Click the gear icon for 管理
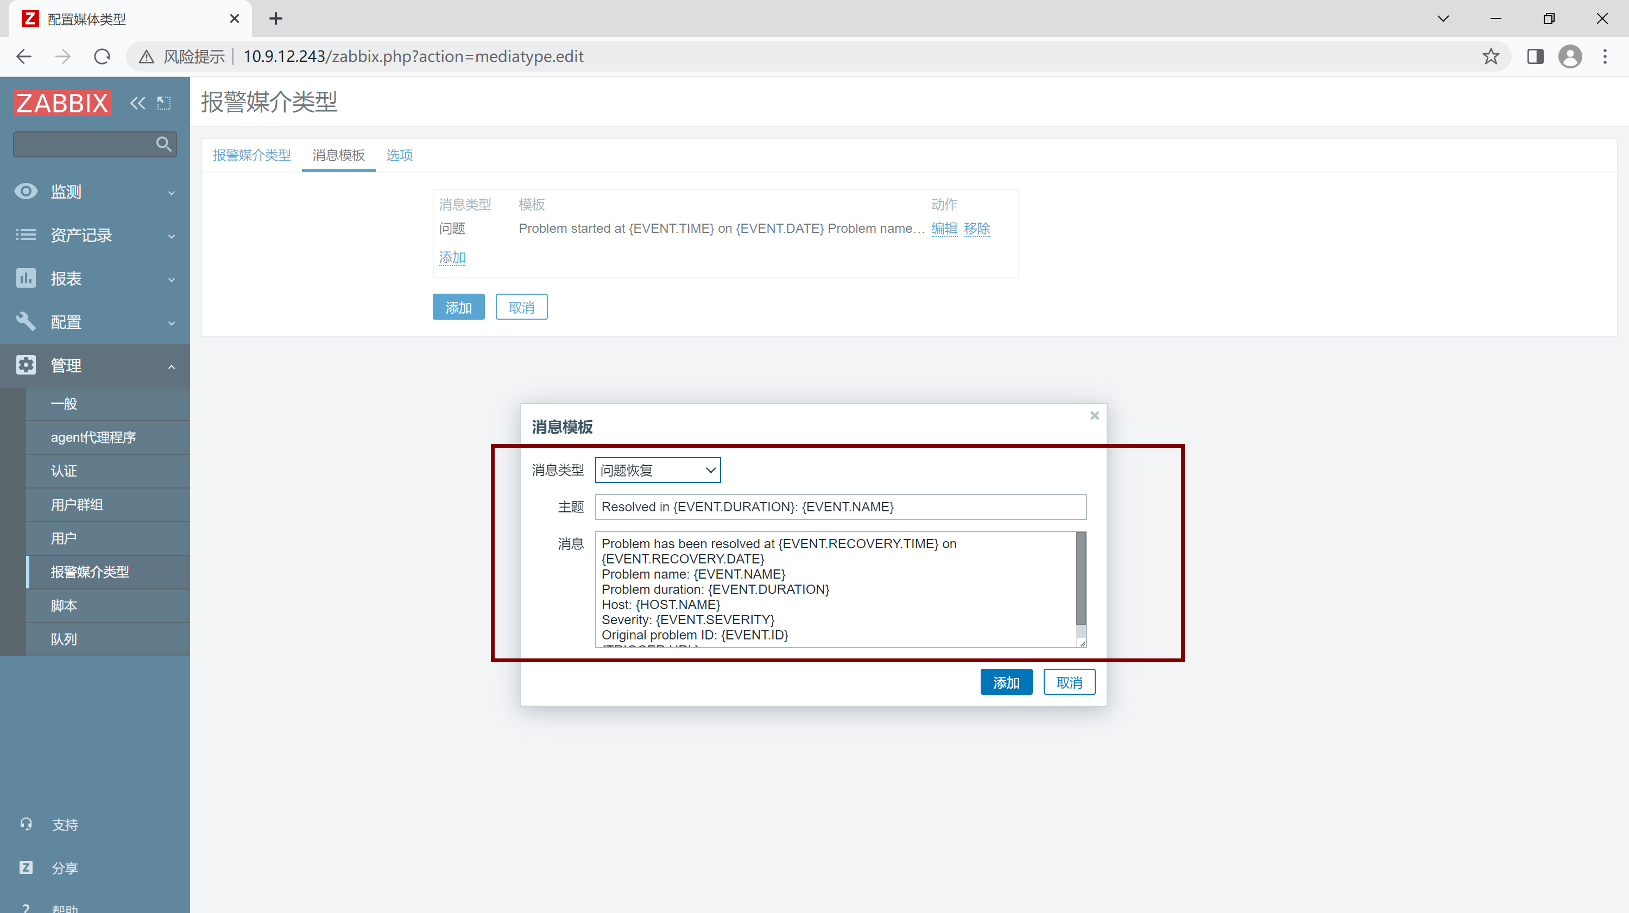This screenshot has width=1629, height=913. (26, 365)
